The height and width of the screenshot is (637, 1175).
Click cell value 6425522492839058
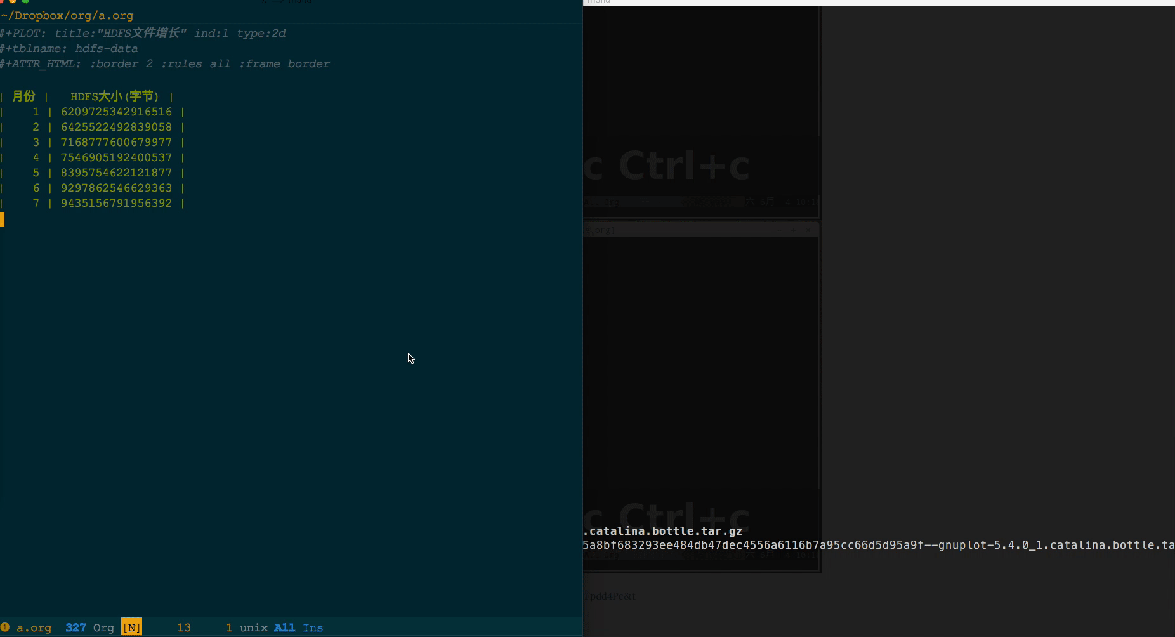(116, 127)
